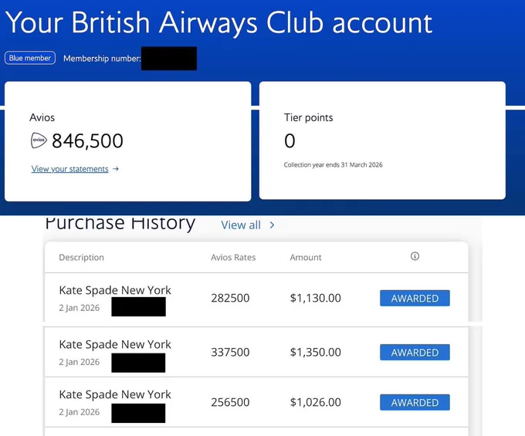525x436 pixels.
Task: Click chevron next to View all
Action: point(272,225)
